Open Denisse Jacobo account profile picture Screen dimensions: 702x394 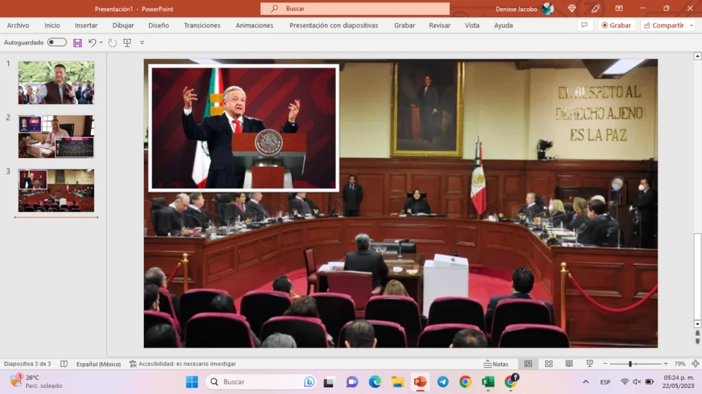[x=548, y=8]
